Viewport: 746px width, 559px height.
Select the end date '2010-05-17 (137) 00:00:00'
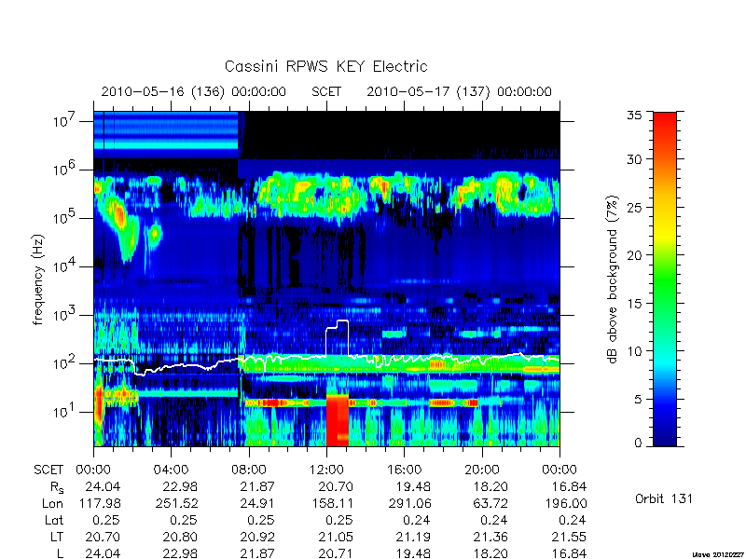coord(459,91)
